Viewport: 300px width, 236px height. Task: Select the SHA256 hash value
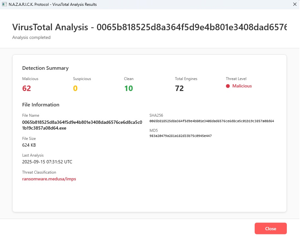pyautogui.click(x=212, y=121)
